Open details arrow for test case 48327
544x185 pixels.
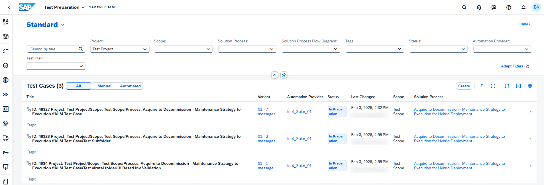pos(530,112)
